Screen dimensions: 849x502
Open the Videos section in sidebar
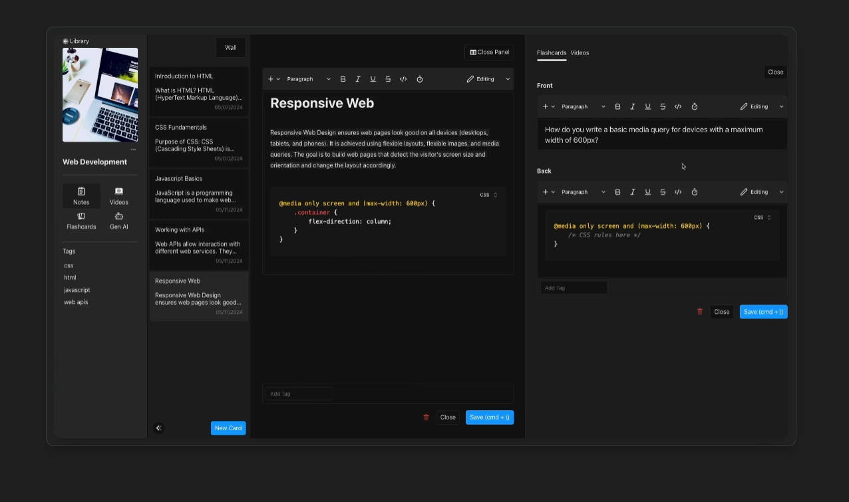pos(119,196)
